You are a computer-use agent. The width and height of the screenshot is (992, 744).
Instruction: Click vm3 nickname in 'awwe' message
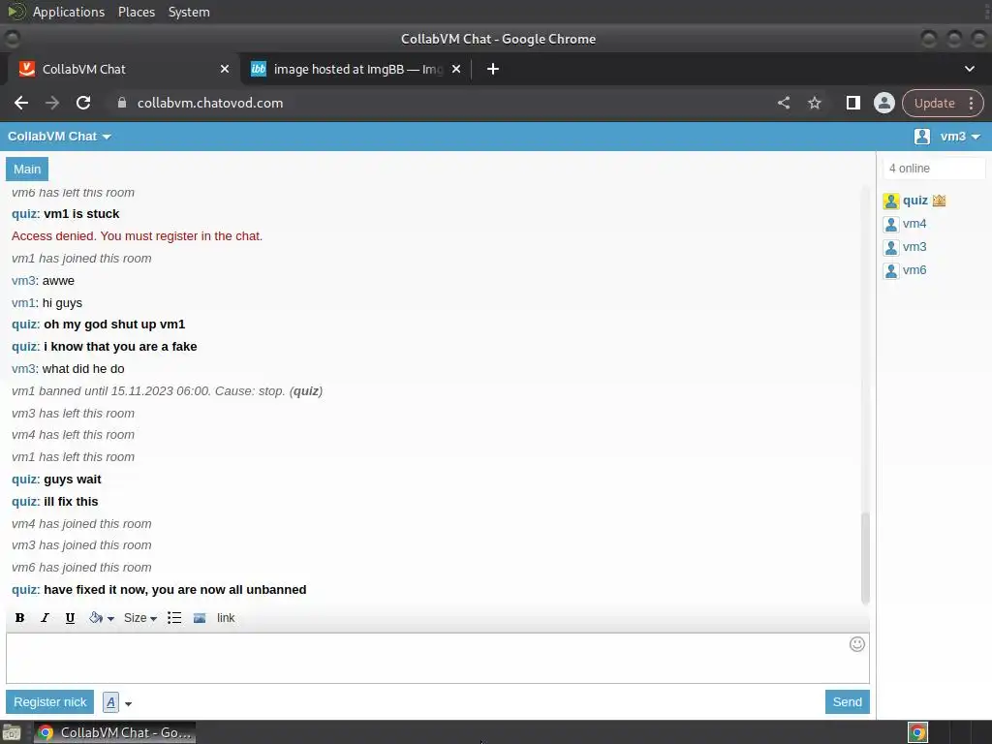pos(23,281)
